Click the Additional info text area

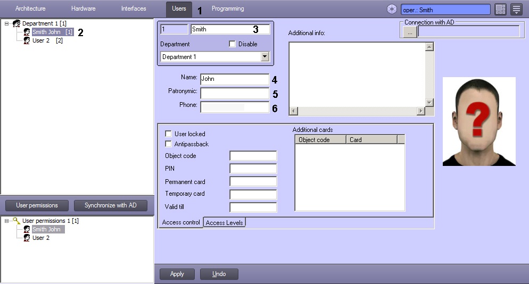357,75
